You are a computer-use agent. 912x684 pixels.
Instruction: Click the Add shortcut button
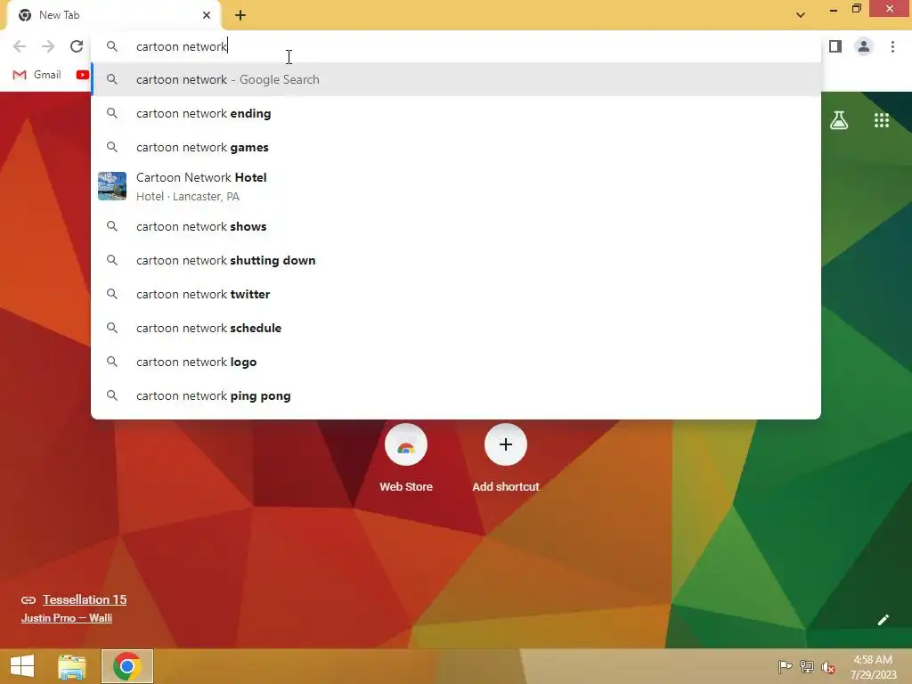506,459
